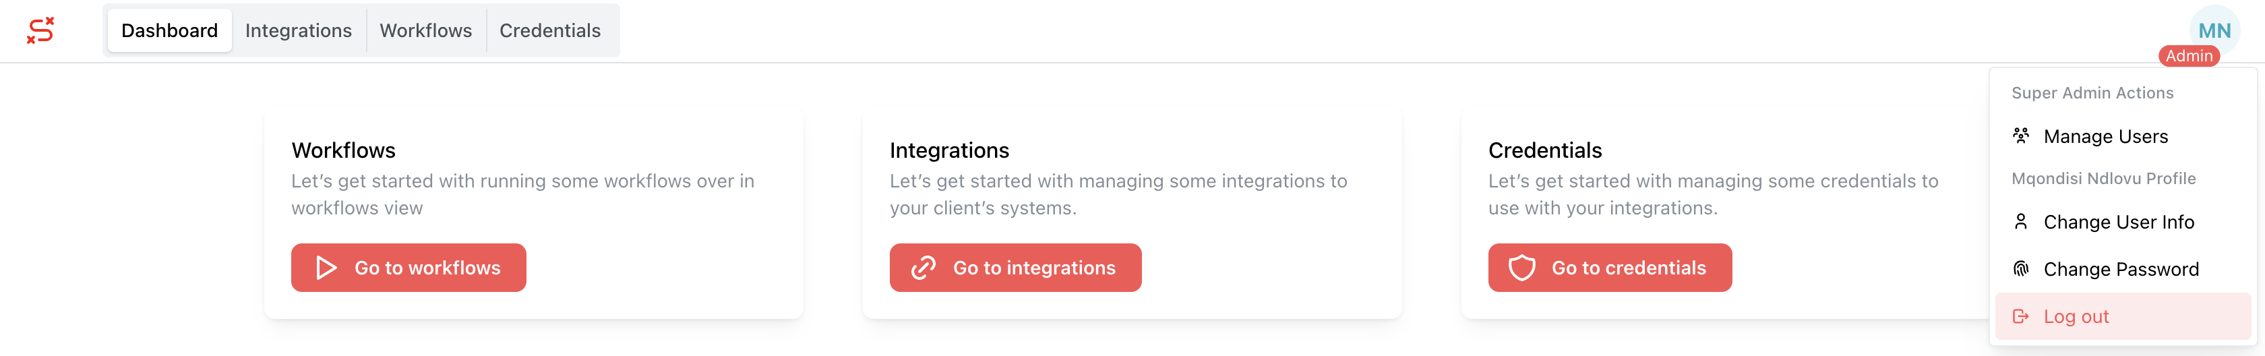Open the Integrations tab

point(298,31)
